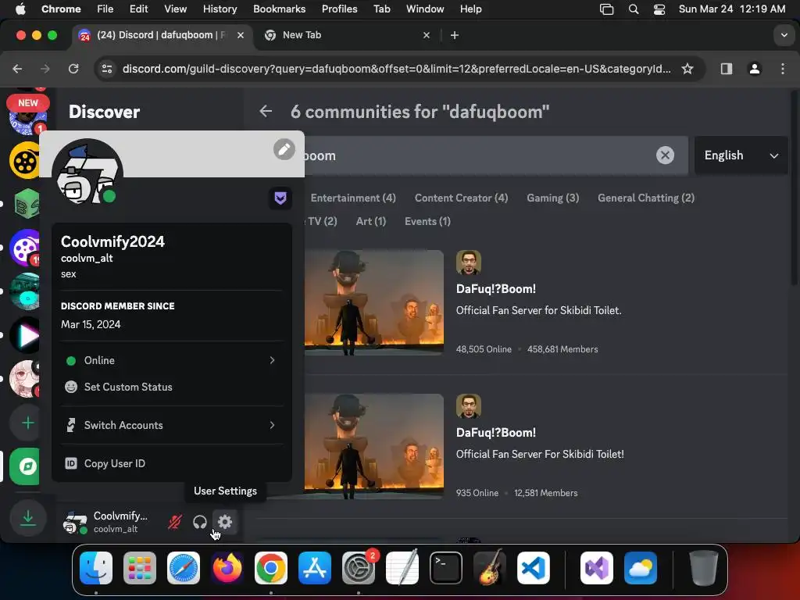This screenshot has width=800, height=600.
Task: Toggle deafen headphones icon
Action: tap(199, 522)
